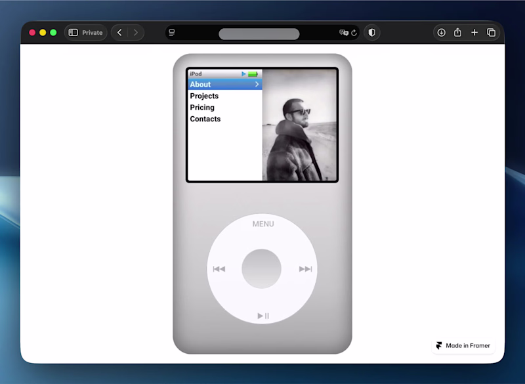Click the iPod title text
Screen dimensions: 525x384
coord(196,74)
